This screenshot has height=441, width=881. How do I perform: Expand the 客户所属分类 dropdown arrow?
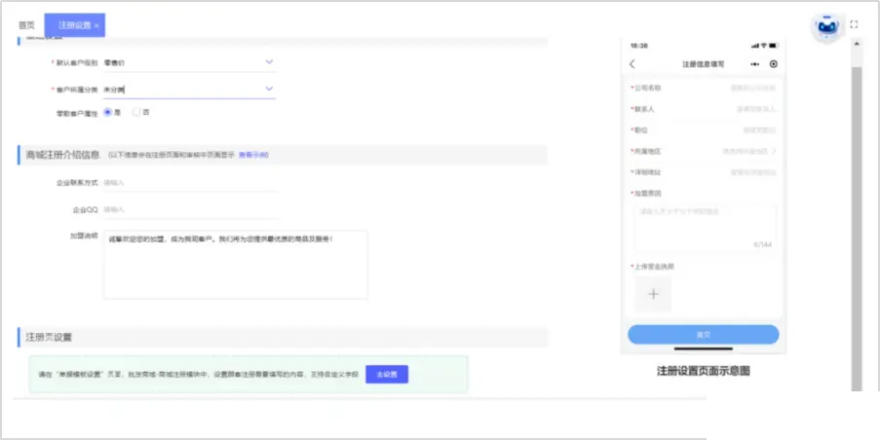269,89
